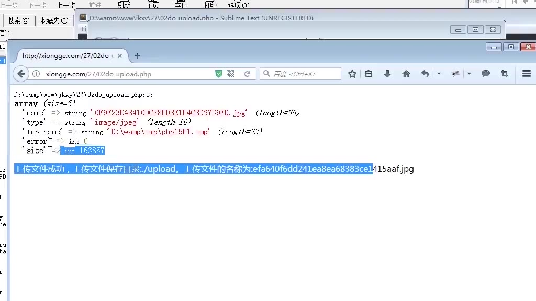The image size is (536, 301).
Task: Go back with the Firefox back arrow
Action: pos(21,74)
